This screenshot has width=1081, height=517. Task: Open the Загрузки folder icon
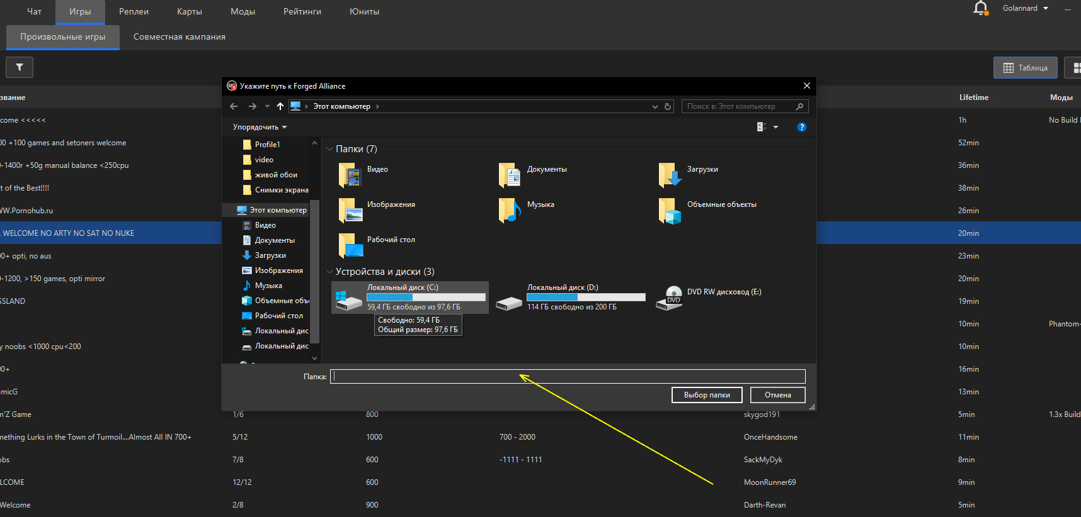coord(670,175)
